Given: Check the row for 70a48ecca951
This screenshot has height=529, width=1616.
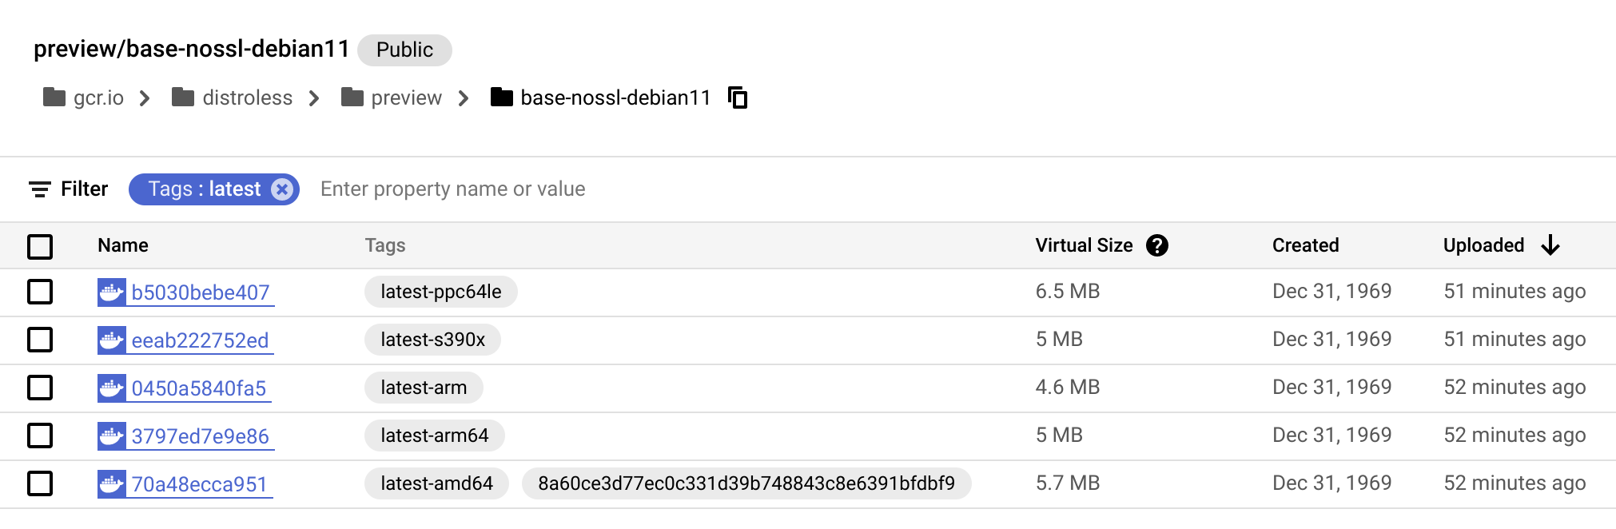Looking at the screenshot, I should [x=40, y=483].
